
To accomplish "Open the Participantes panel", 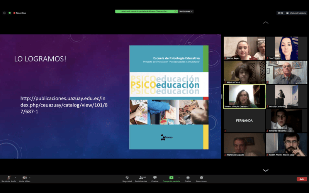I will [x=141, y=179].
